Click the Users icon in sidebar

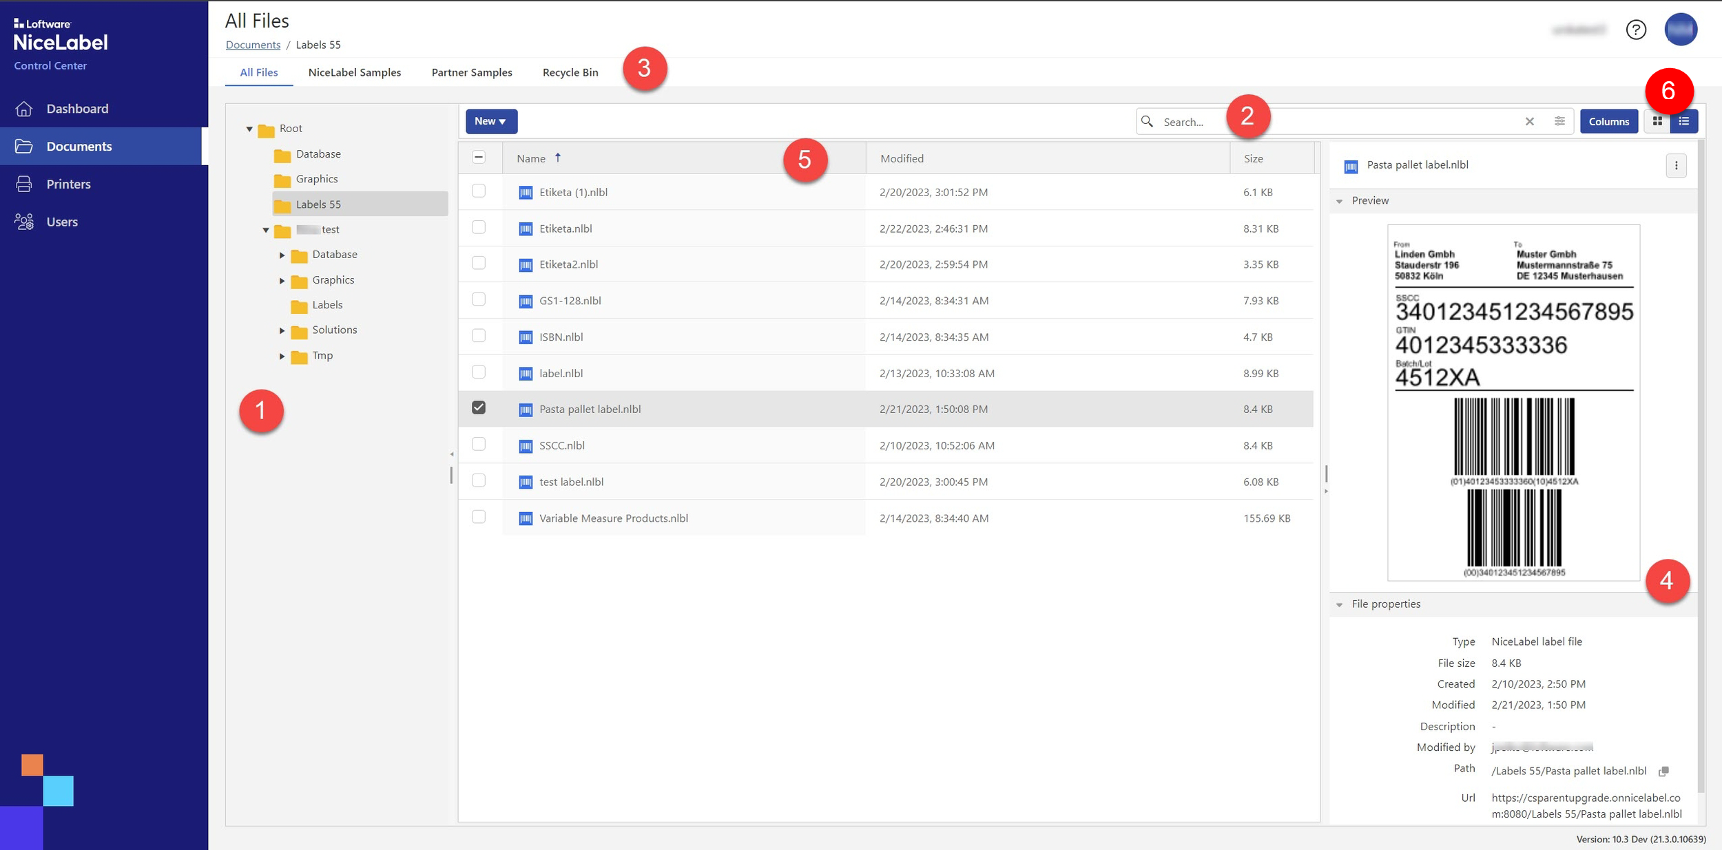(24, 222)
